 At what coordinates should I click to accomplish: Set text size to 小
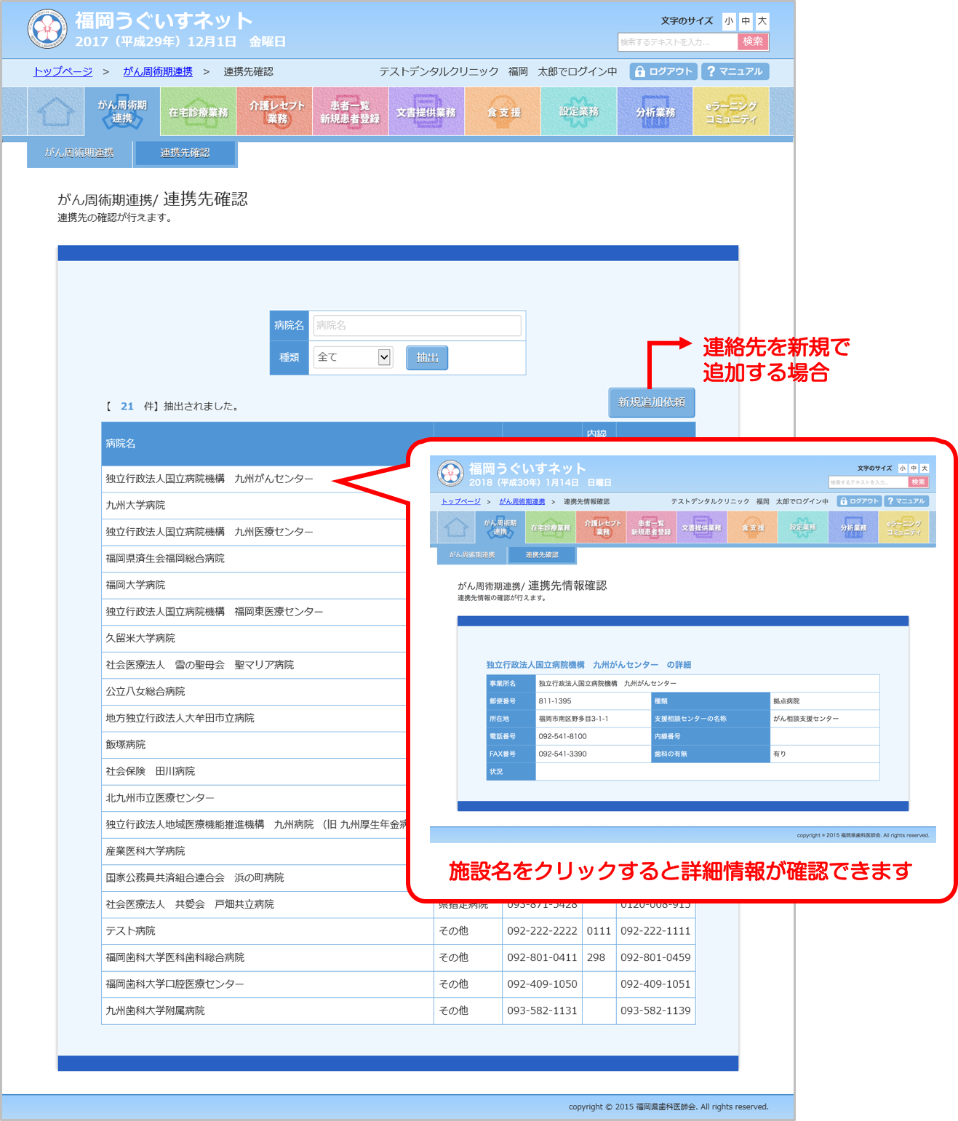pyautogui.click(x=729, y=21)
